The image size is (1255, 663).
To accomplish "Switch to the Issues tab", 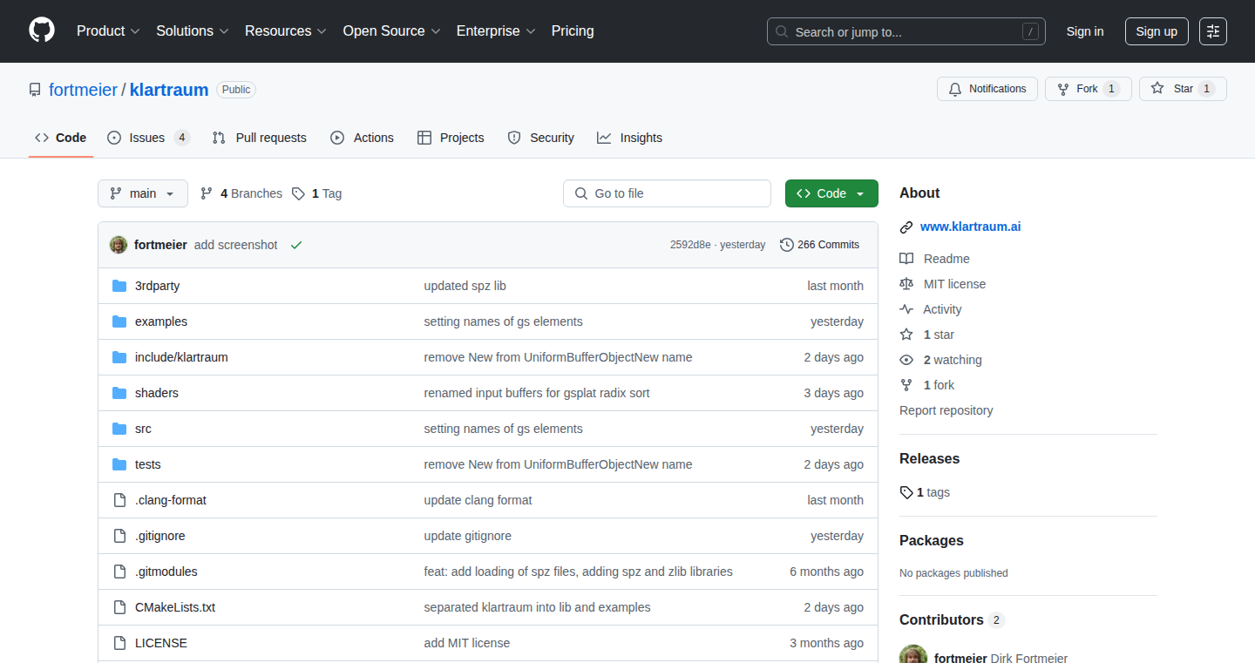I will pyautogui.click(x=148, y=138).
